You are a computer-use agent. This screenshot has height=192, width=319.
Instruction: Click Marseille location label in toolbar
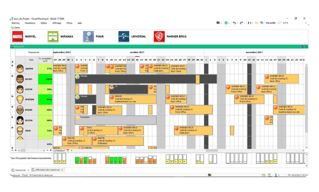pyautogui.click(x=271, y=23)
